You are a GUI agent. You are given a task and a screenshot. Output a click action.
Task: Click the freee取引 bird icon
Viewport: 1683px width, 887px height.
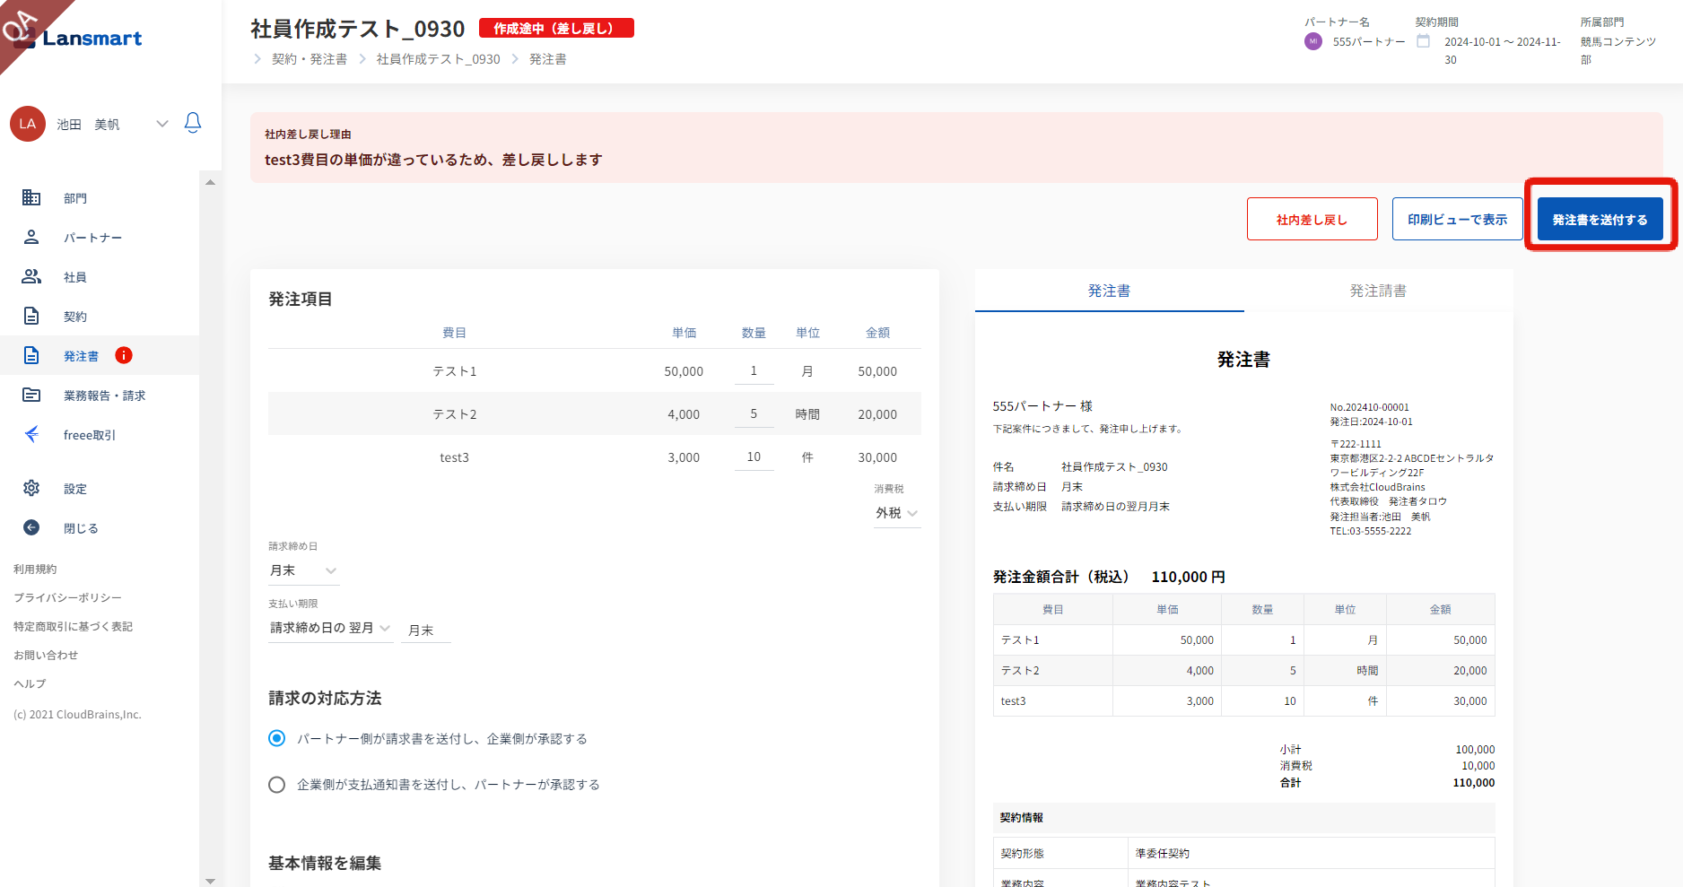31,435
